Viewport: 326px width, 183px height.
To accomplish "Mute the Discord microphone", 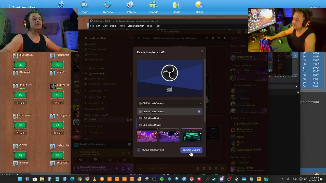I will (117, 169).
